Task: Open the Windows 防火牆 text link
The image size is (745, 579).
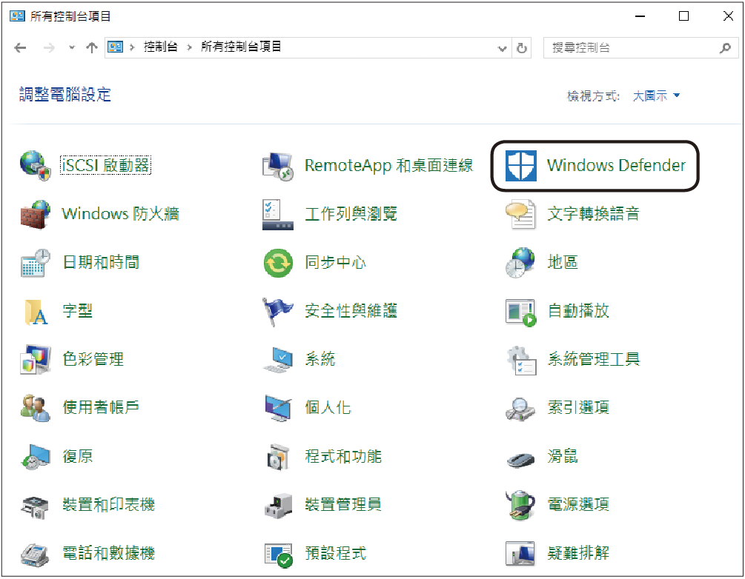Action: 120,214
